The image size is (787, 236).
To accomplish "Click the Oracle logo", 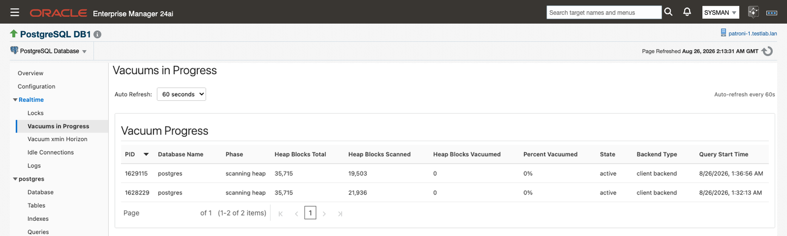I will coord(59,12).
